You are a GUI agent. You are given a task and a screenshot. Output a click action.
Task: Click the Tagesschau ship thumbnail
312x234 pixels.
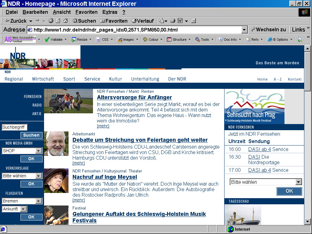pyautogui.click(x=243, y=215)
